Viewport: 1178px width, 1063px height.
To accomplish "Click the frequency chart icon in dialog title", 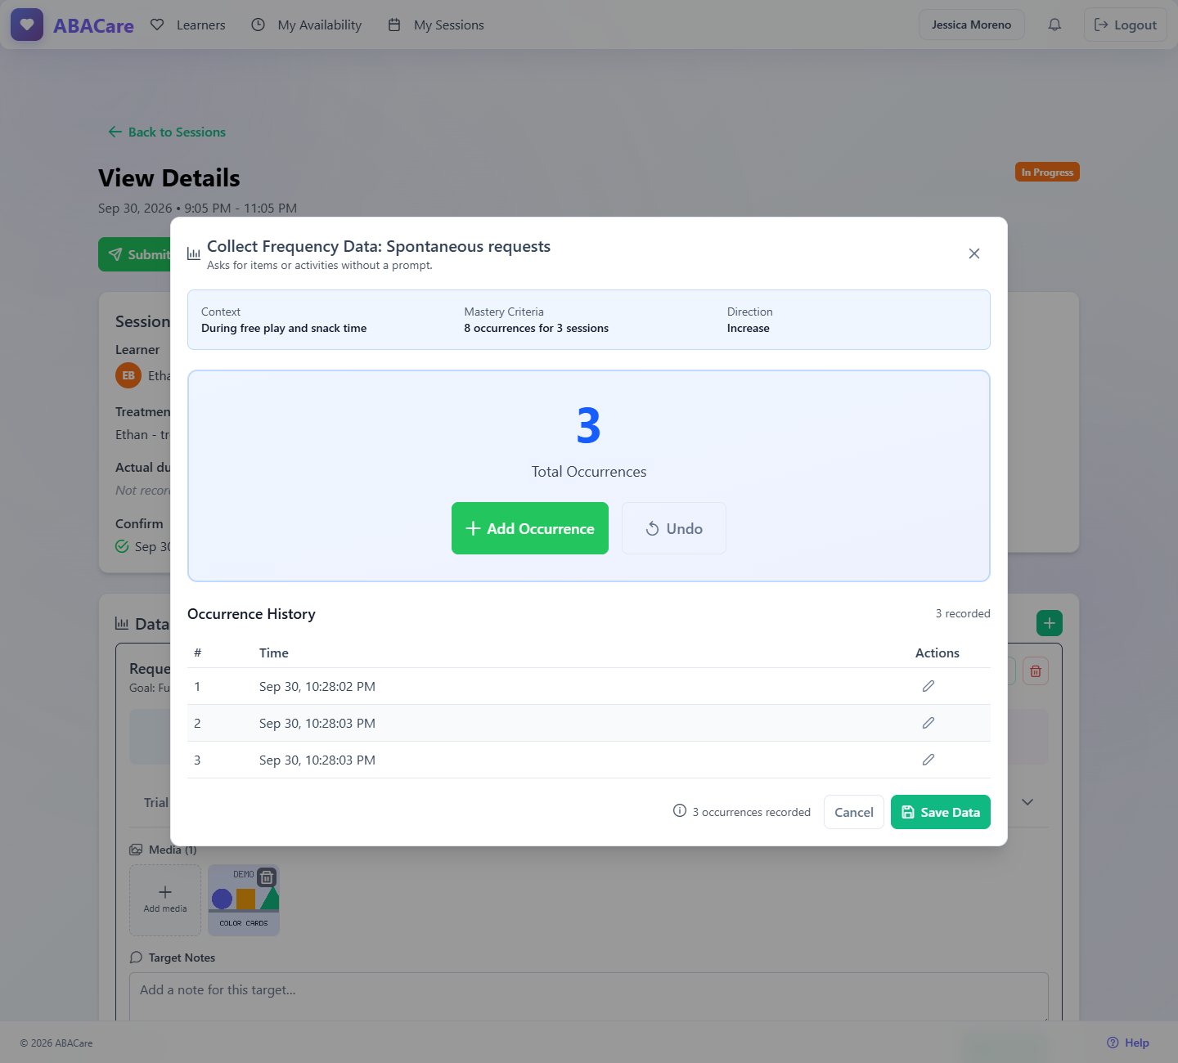I will click(x=194, y=253).
